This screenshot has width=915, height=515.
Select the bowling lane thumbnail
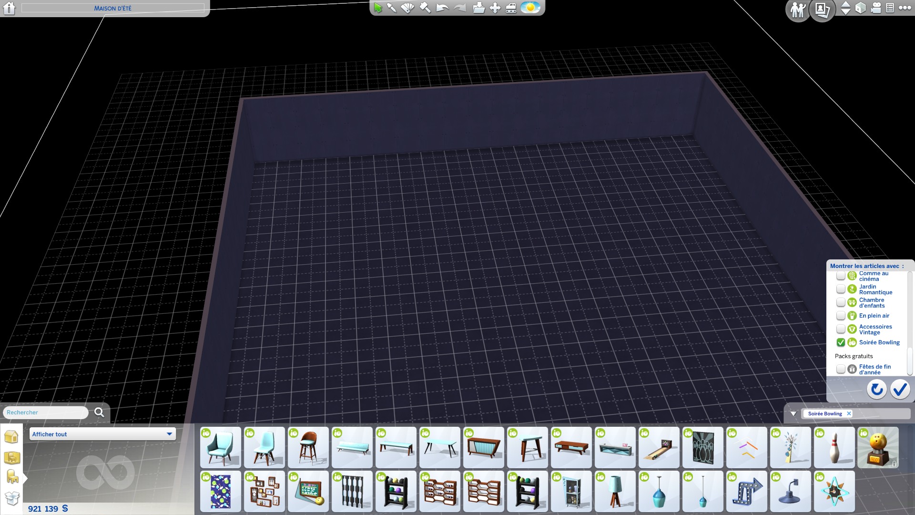pyautogui.click(x=659, y=447)
